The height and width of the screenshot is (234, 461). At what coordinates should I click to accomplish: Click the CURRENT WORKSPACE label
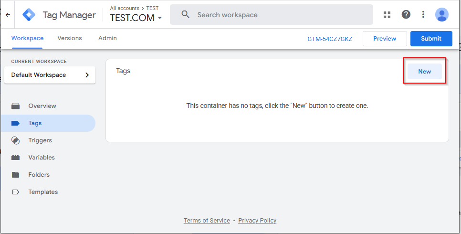click(x=39, y=62)
